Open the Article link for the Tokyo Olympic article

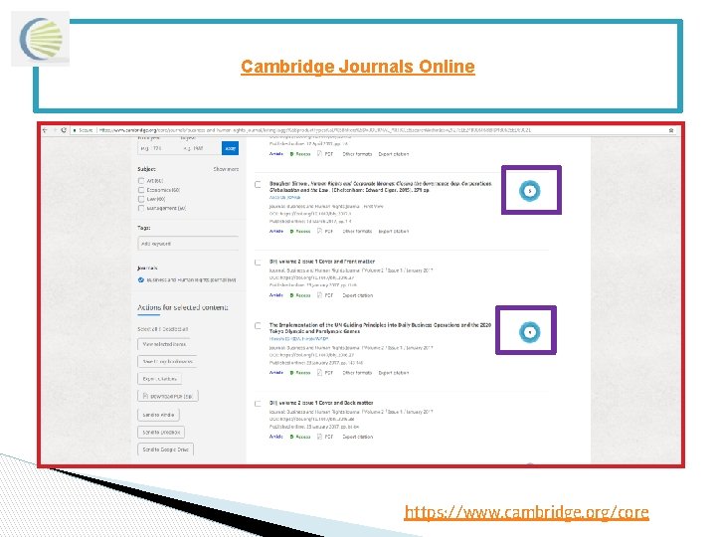click(x=276, y=373)
